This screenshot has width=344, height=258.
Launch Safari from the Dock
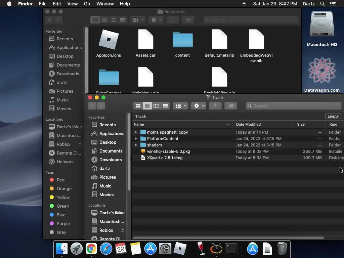click(x=106, y=249)
